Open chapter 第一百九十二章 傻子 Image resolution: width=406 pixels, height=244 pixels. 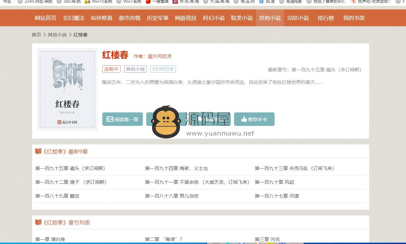click(x=71, y=182)
